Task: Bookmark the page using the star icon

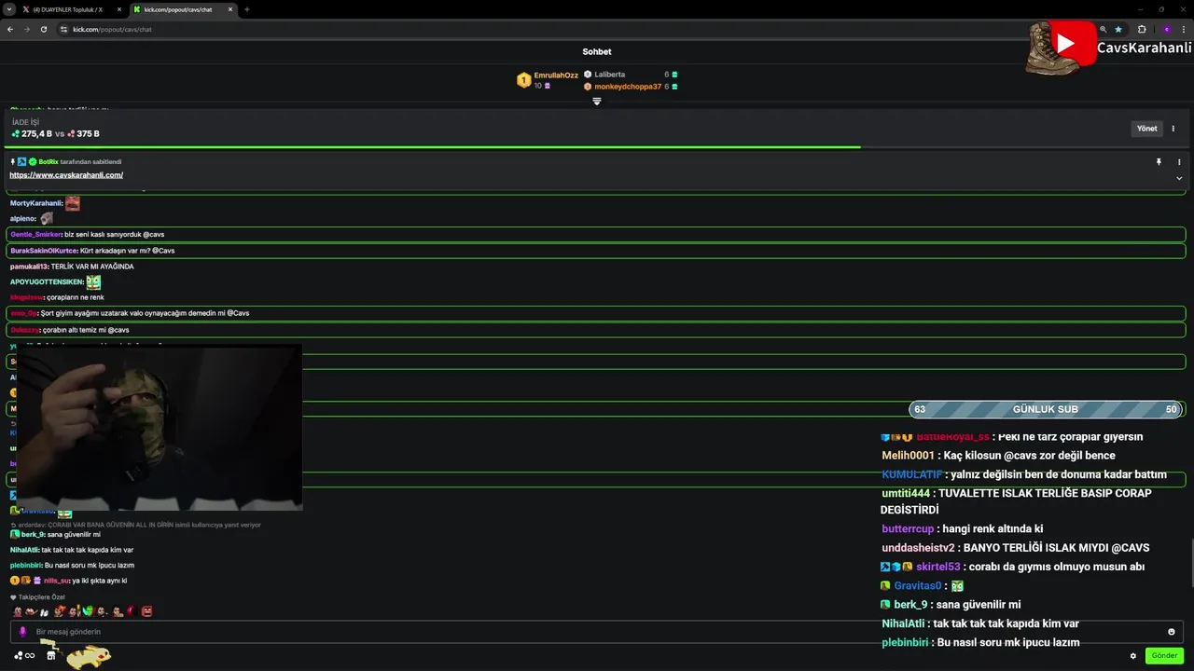Action: click(x=1118, y=29)
